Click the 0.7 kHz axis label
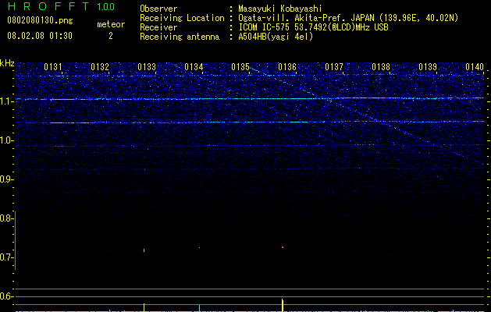 click(6, 257)
